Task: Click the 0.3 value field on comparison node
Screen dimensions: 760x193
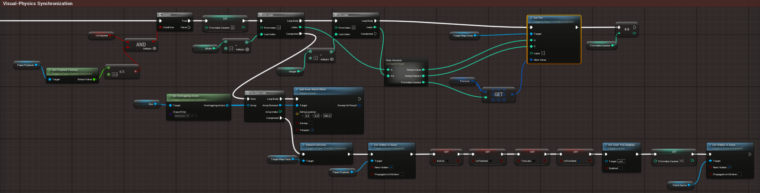Action: click(x=115, y=75)
